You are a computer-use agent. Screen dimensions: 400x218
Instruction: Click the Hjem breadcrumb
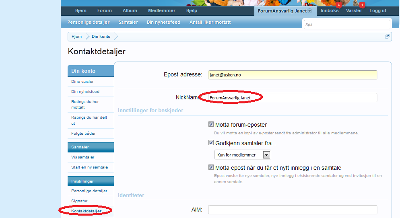tap(76, 37)
